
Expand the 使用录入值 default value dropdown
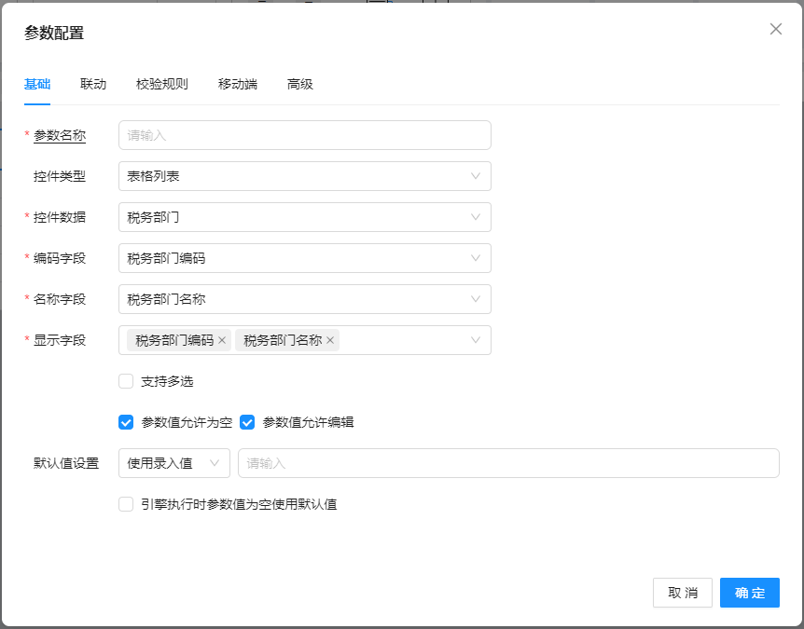tap(173, 463)
